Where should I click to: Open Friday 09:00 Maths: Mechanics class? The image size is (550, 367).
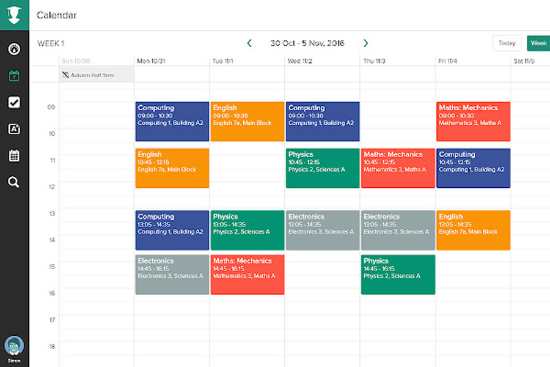coord(474,122)
